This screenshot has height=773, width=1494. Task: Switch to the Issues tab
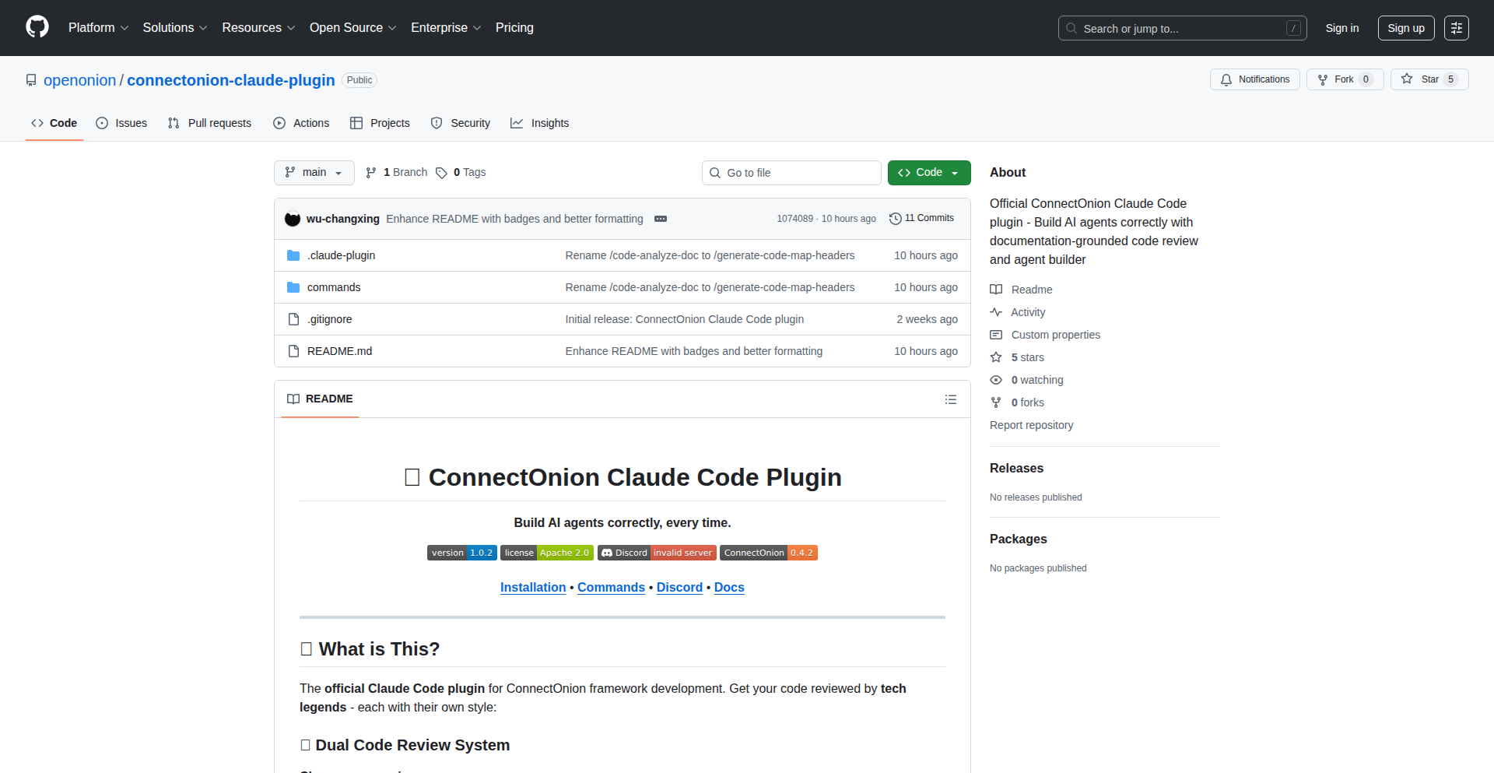tap(121, 123)
